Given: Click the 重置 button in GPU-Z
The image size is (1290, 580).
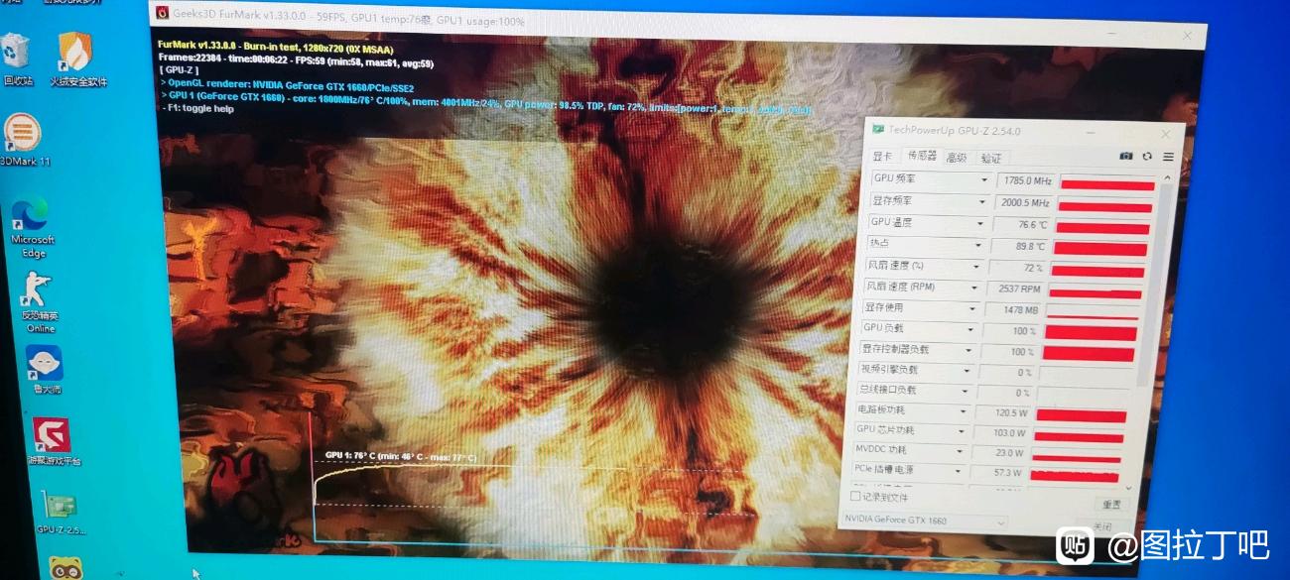Looking at the screenshot, I should click(x=1110, y=504).
